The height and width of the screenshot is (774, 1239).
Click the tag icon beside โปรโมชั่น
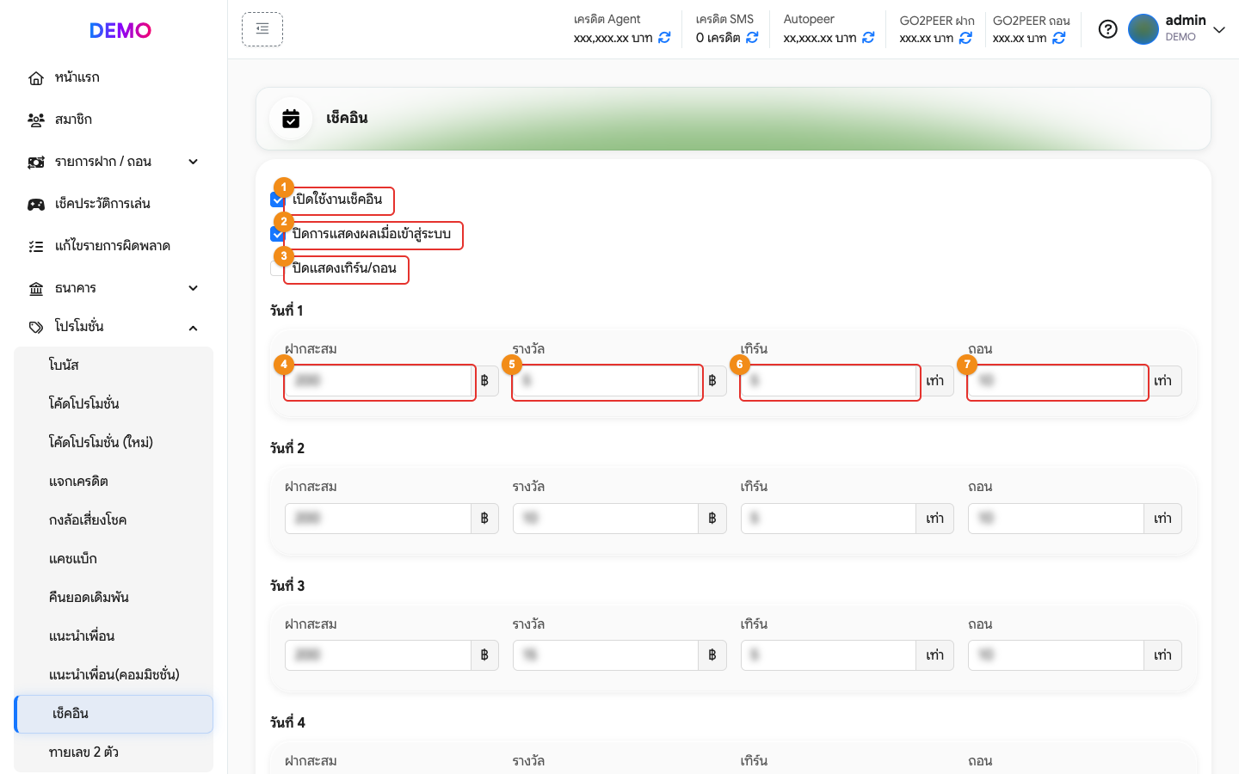click(36, 328)
